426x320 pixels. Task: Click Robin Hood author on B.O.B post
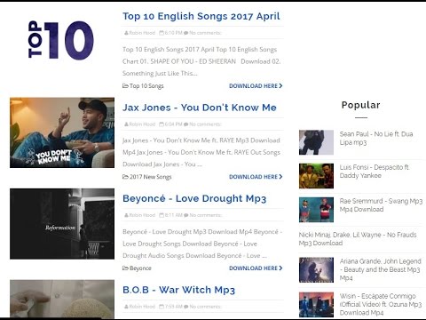pos(142,307)
